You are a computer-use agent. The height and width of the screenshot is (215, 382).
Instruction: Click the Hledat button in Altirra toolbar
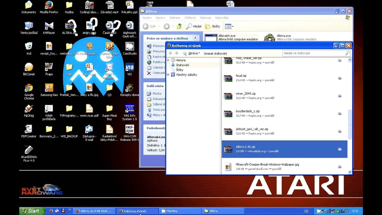pyautogui.click(x=194, y=26)
